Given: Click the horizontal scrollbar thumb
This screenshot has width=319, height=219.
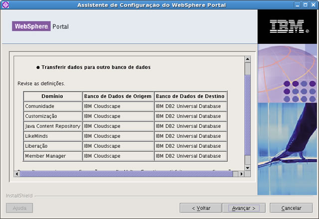Looking at the screenshot, I should click(126, 174).
